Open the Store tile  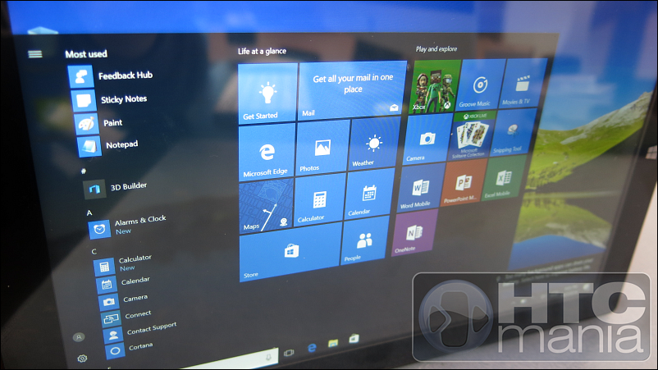pyautogui.click(x=290, y=253)
